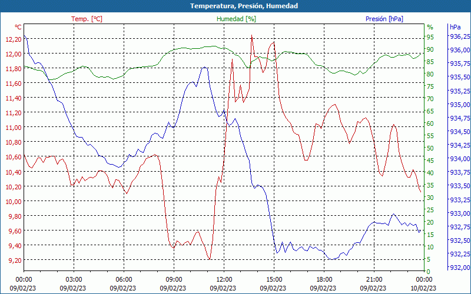Click temperature axis value 11,00
Screen dimensions: 471x294
coord(14,128)
